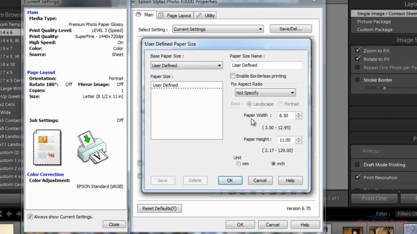This screenshot has height=234, width=417.
Task: Go back with the filmstrip left arrow
Action: [x=9, y=214]
